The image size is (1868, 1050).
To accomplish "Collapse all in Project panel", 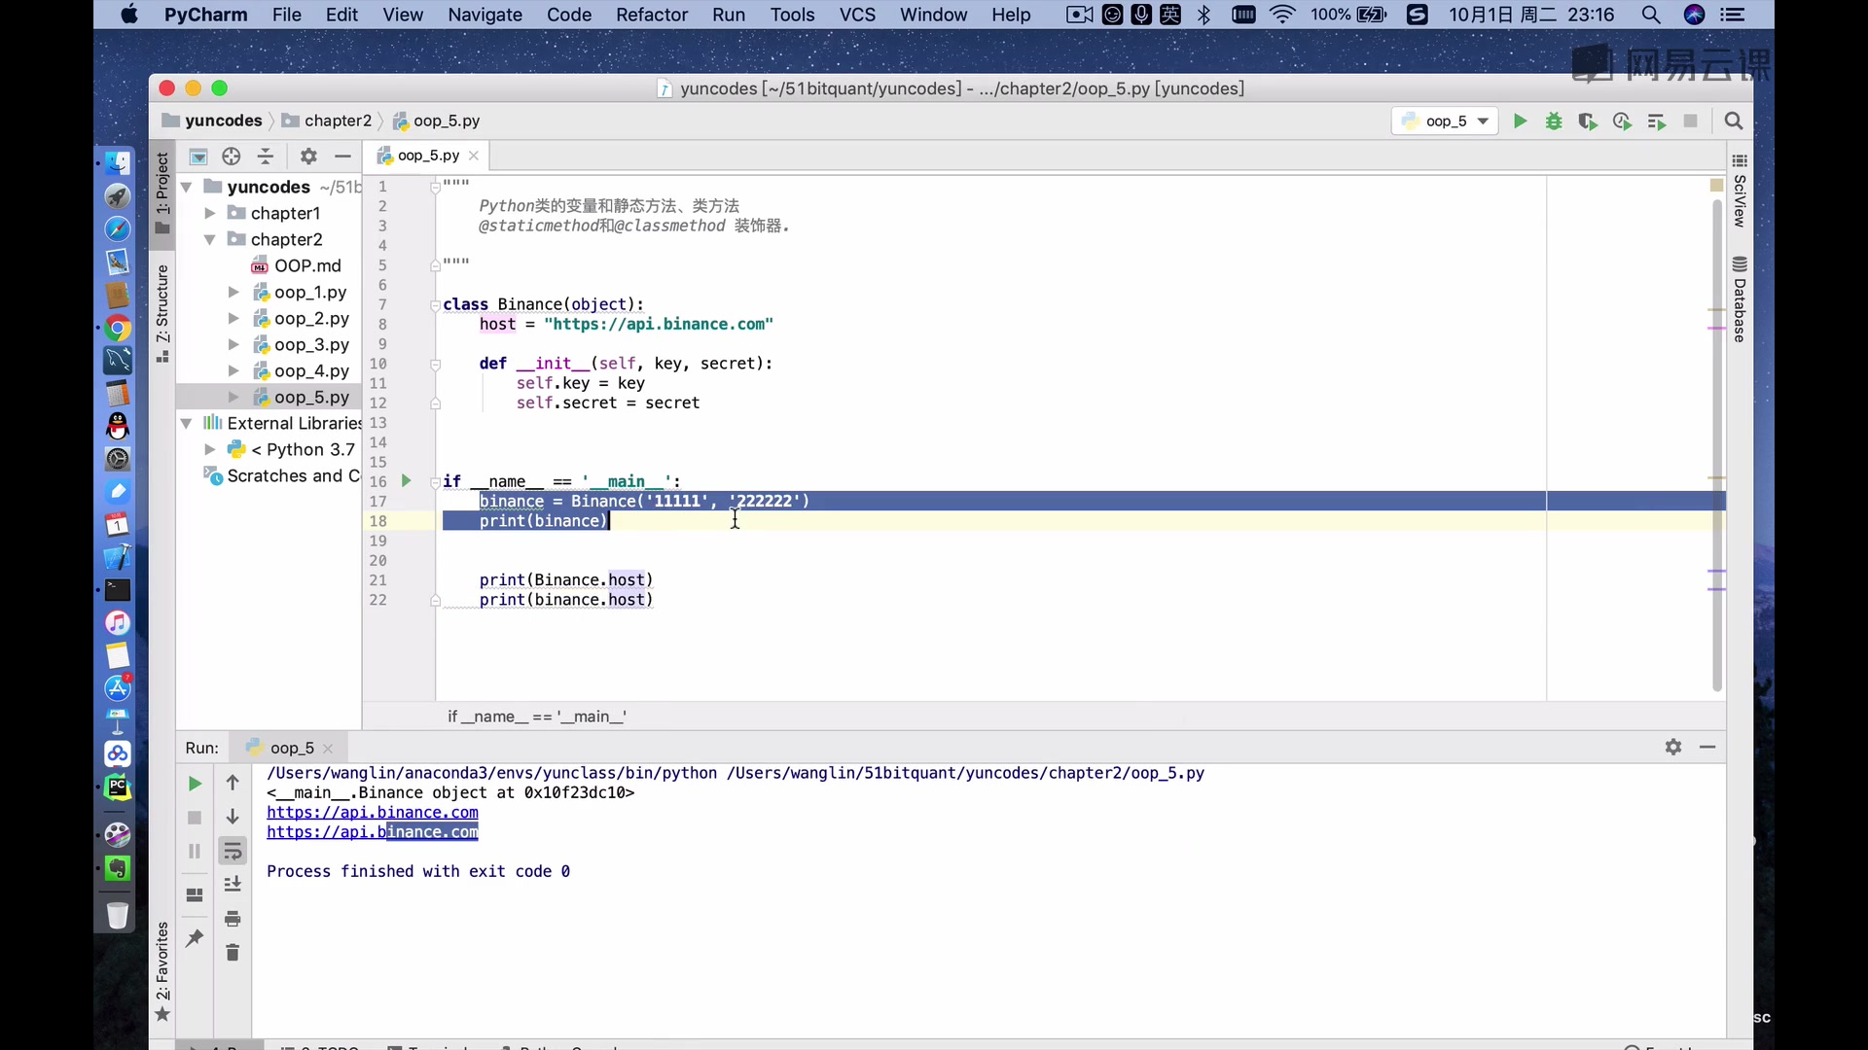I will (265, 157).
